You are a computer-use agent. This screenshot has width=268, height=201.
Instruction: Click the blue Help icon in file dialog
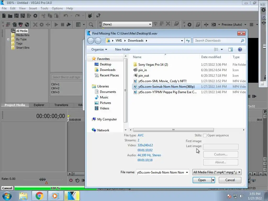click(x=240, y=49)
